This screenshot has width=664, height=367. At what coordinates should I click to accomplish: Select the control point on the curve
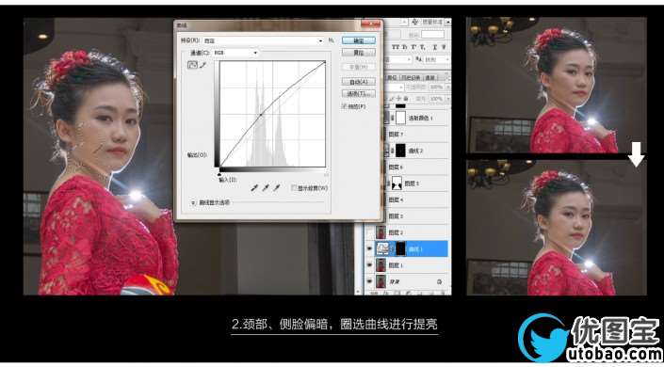click(x=261, y=115)
